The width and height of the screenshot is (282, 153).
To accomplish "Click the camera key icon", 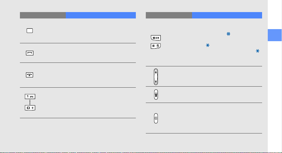I will [156, 118].
